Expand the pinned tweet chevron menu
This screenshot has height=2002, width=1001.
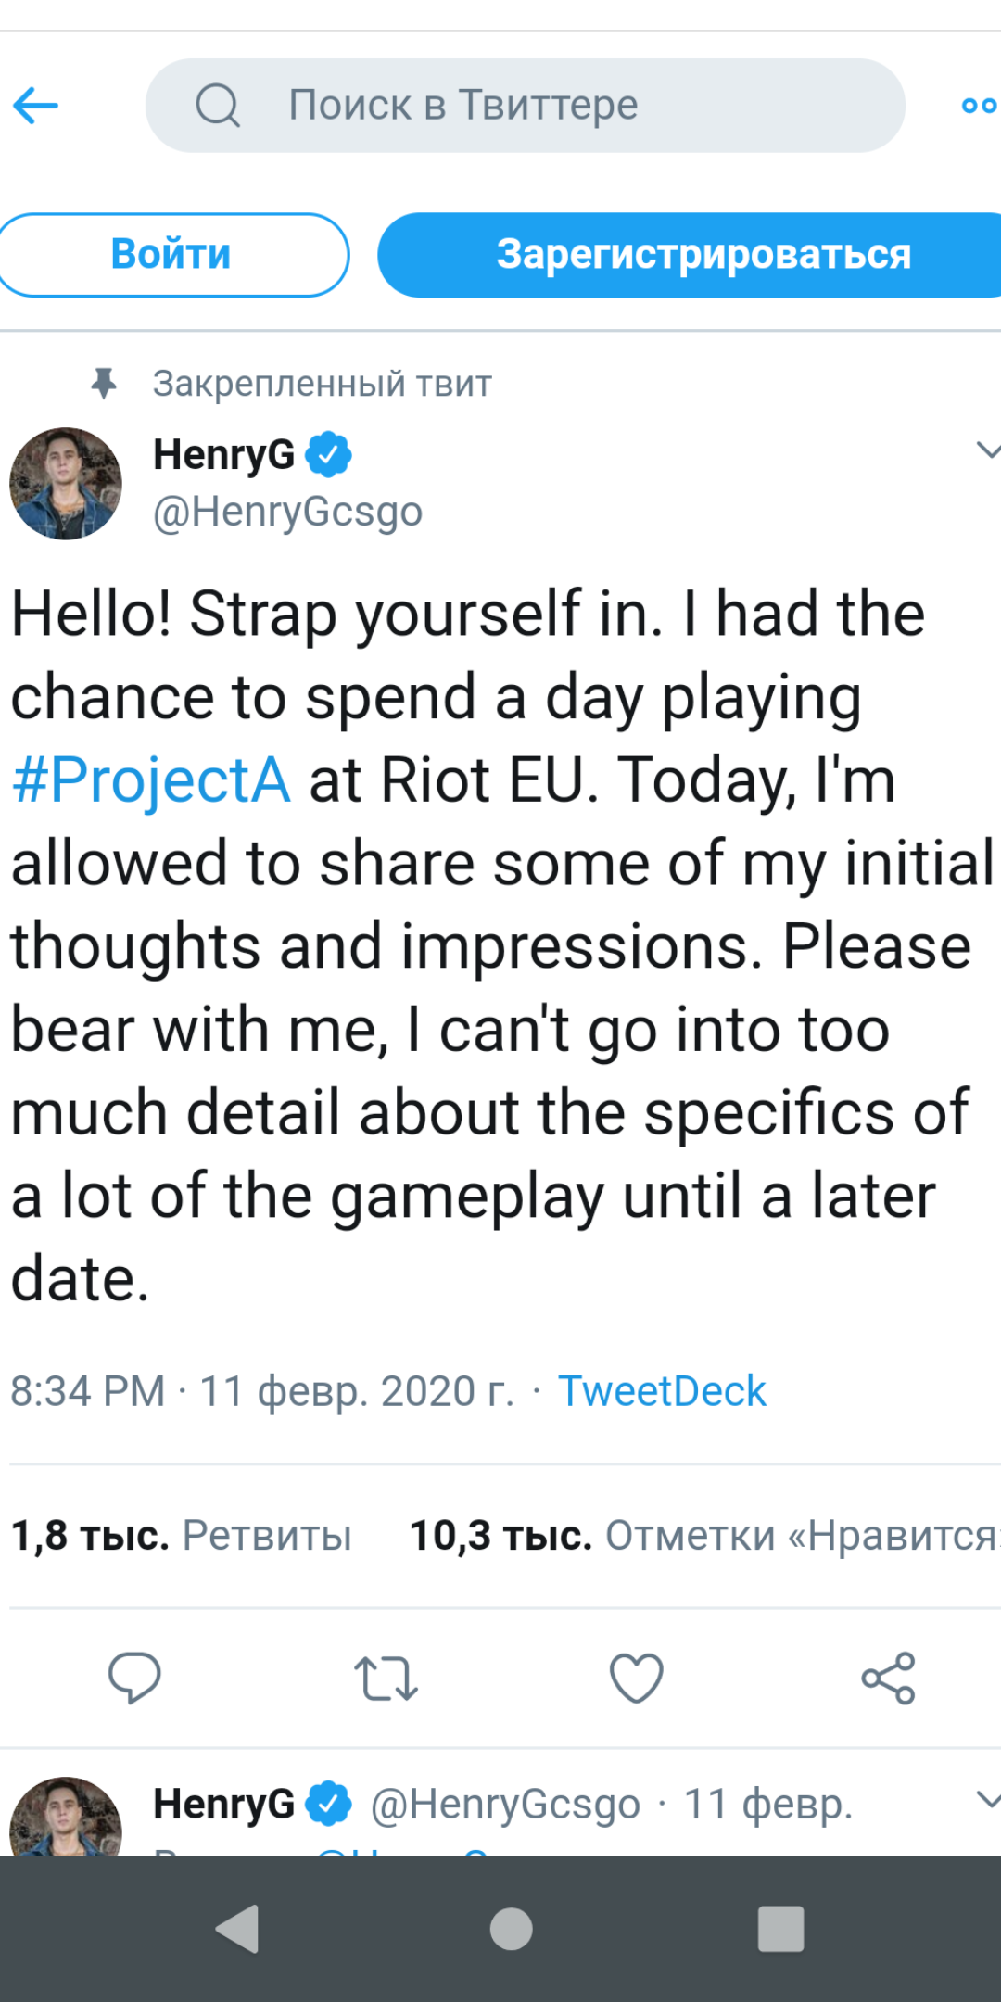tap(987, 451)
